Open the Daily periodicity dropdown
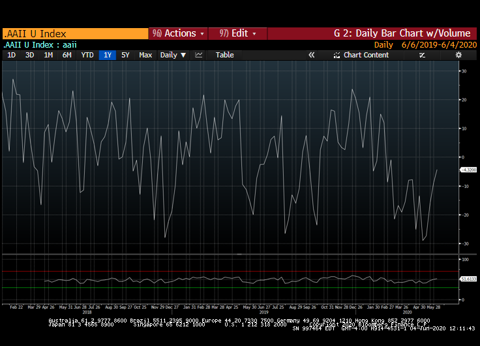This screenshot has width=480, height=346. tap(173, 55)
